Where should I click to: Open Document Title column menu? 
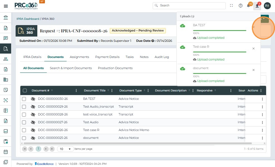point(112,91)
